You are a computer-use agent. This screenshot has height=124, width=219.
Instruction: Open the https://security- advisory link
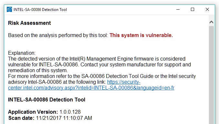(124, 82)
